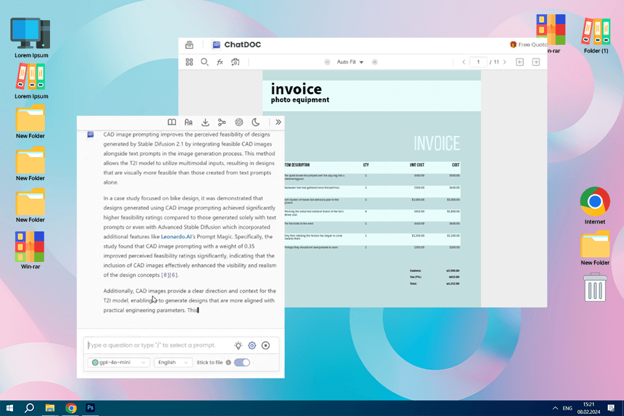This screenshot has width=624, height=416.
Task: Toggle the Stick to file switch
Action: 242,362
